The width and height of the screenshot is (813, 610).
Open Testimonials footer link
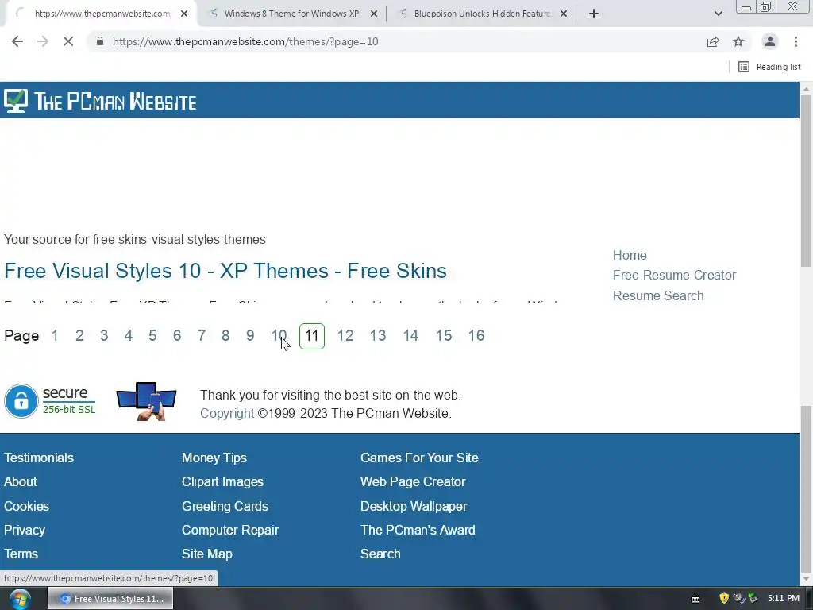[39, 458]
